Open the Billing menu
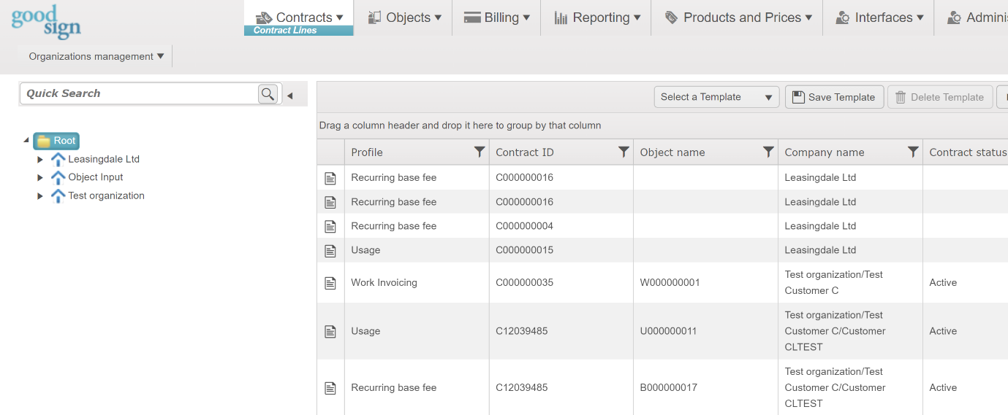The width and height of the screenshot is (1008, 415). (x=496, y=18)
